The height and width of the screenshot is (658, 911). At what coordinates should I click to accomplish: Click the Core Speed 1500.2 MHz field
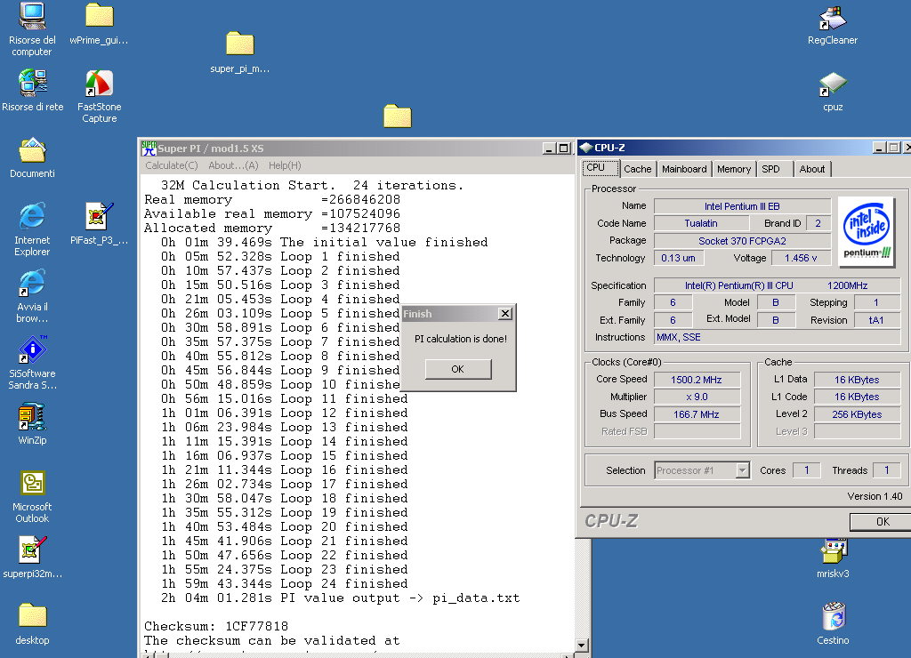pos(697,380)
